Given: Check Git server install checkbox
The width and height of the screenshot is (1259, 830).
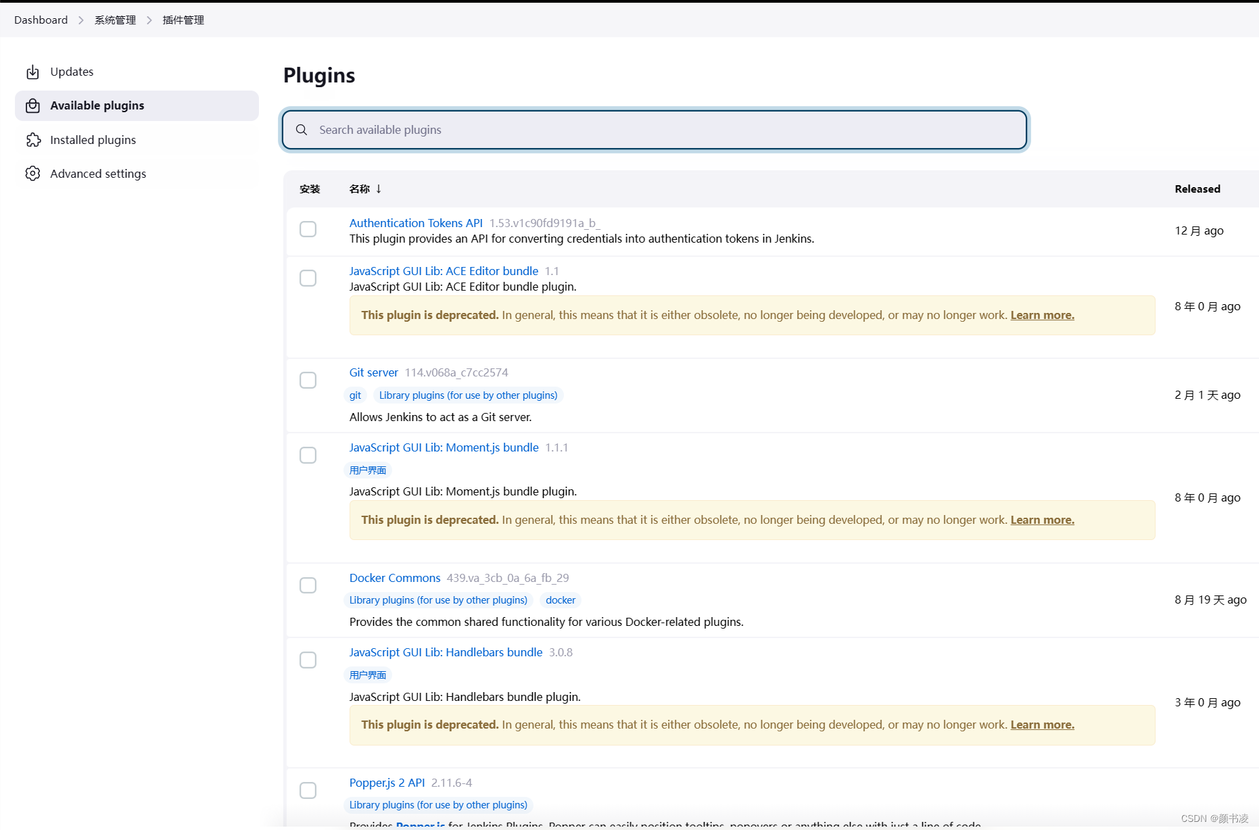Looking at the screenshot, I should (x=308, y=381).
